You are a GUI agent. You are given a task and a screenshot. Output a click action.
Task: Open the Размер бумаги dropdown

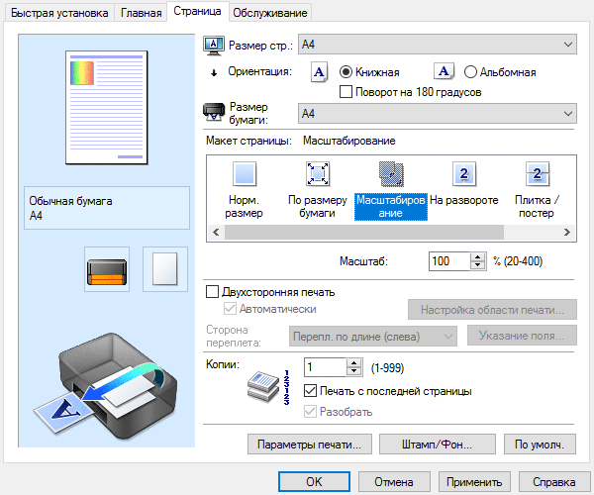pyautogui.click(x=438, y=113)
